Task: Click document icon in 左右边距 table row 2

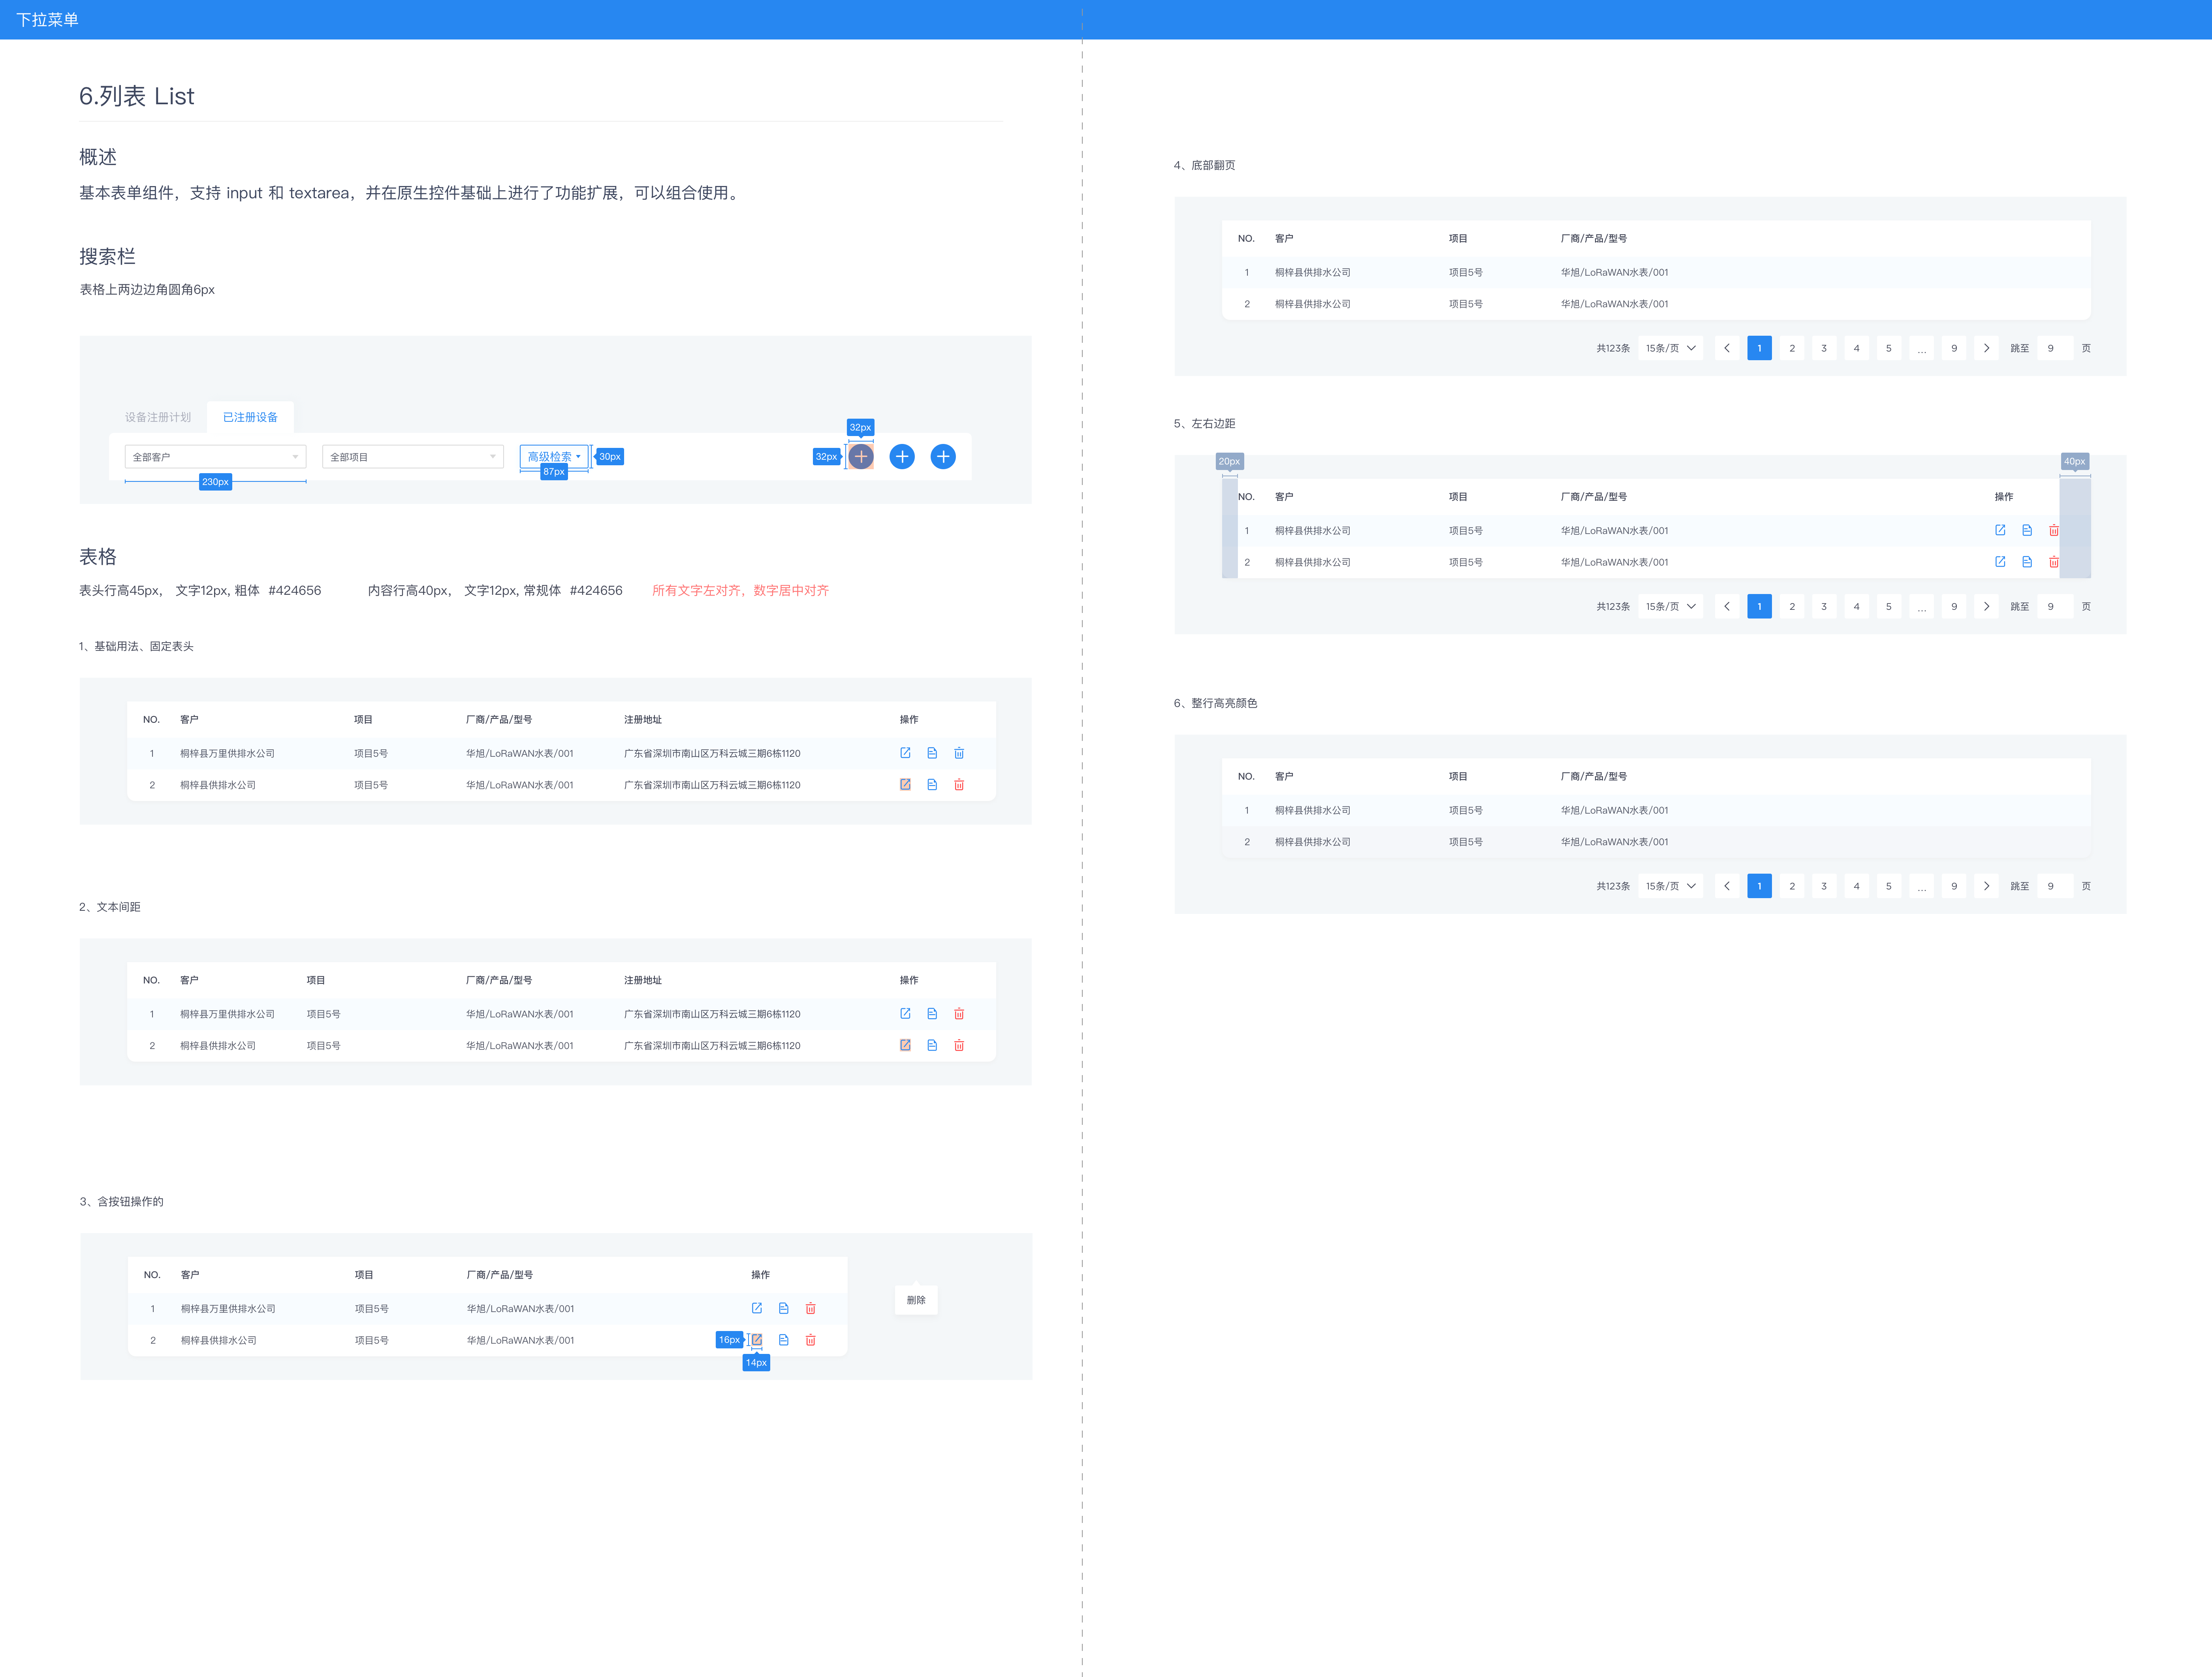Action: pos(2027,562)
